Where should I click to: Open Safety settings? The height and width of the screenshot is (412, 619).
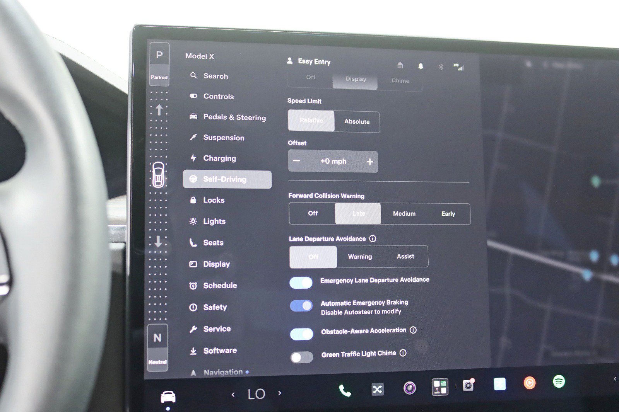click(208, 307)
